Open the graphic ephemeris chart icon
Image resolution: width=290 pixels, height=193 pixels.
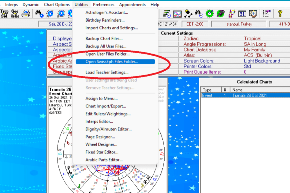pos(177,14)
